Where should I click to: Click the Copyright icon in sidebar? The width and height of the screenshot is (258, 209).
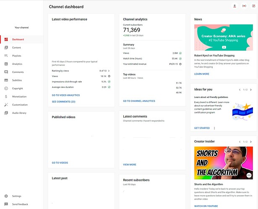[6, 88]
